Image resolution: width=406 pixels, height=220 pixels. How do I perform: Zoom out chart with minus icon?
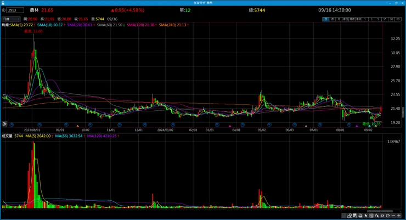click(393, 216)
